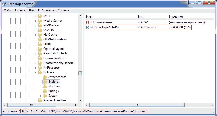Open the Файл menu

(8, 10)
